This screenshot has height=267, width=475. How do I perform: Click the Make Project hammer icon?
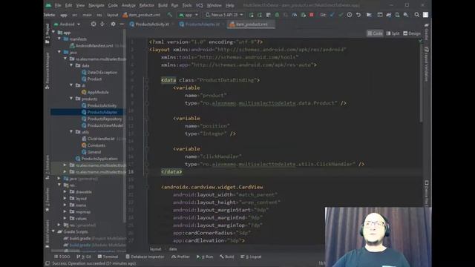170,15
